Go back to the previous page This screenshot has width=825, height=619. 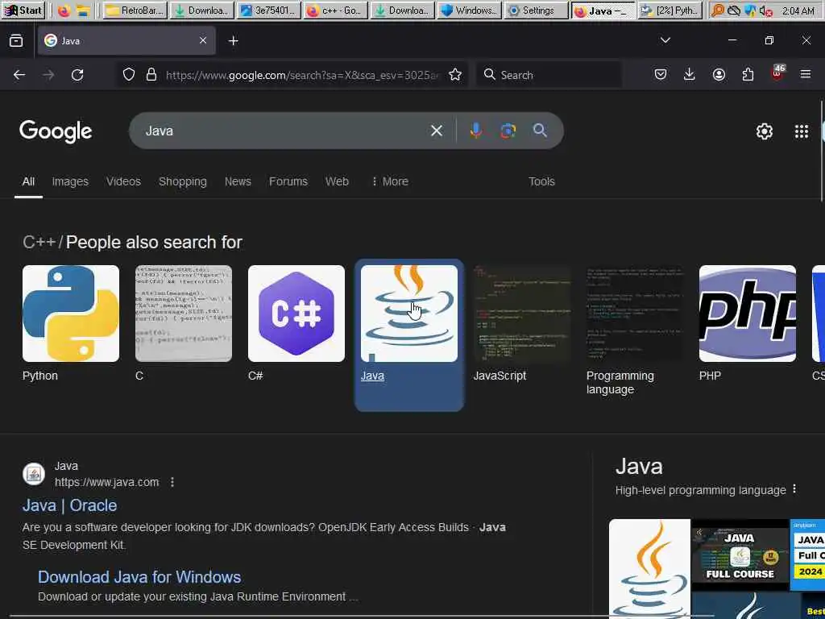[19, 75]
